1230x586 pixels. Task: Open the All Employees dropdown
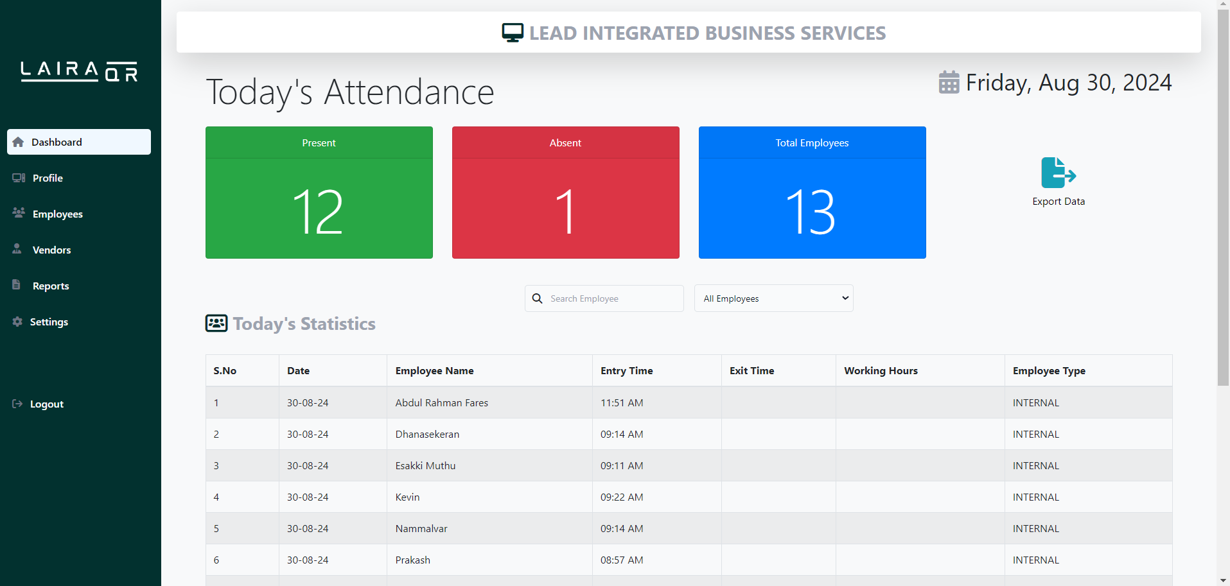pyautogui.click(x=773, y=298)
